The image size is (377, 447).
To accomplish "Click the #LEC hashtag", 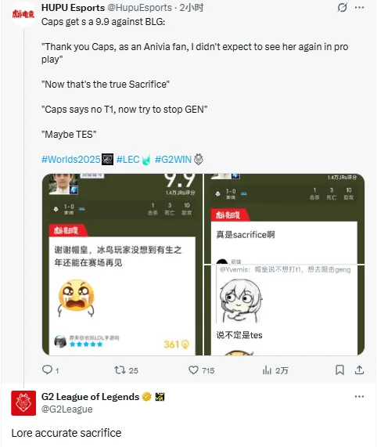I will point(127,160).
